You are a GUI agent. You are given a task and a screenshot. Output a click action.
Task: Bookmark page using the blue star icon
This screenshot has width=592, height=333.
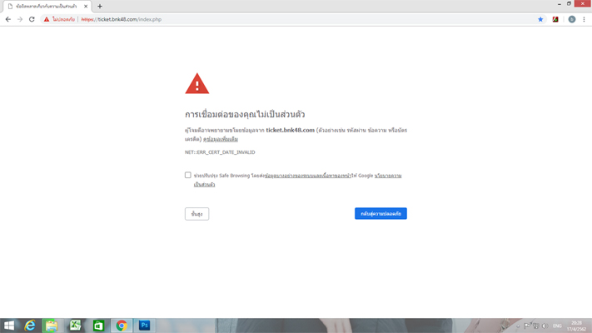[x=540, y=19]
